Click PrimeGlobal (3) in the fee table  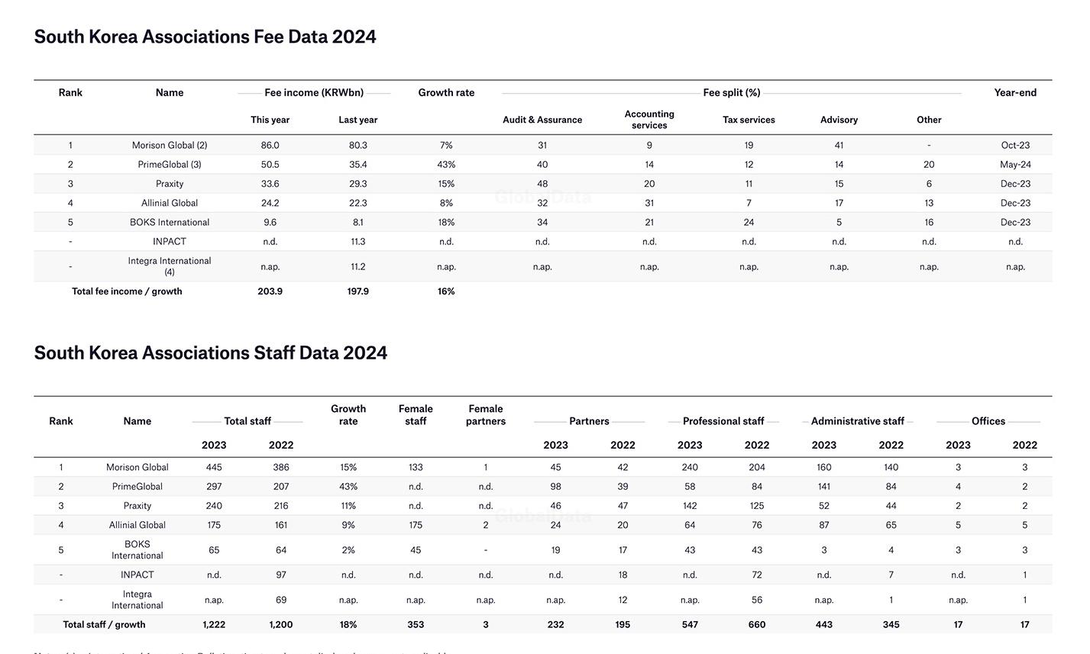tap(170, 164)
